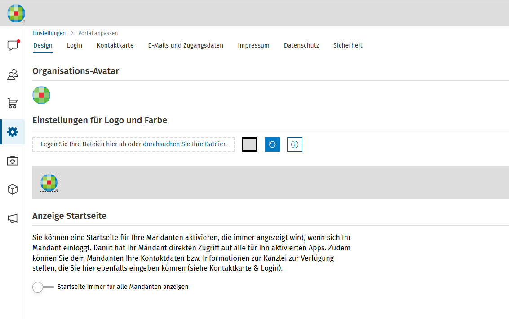
Task: Click the Einstellungen breadcrumb link
Action: click(x=49, y=33)
